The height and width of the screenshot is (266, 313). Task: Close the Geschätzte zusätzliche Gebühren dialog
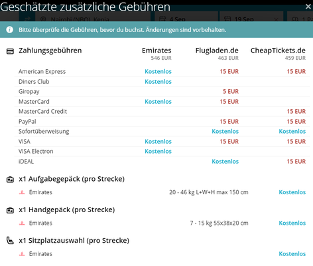point(308,7)
